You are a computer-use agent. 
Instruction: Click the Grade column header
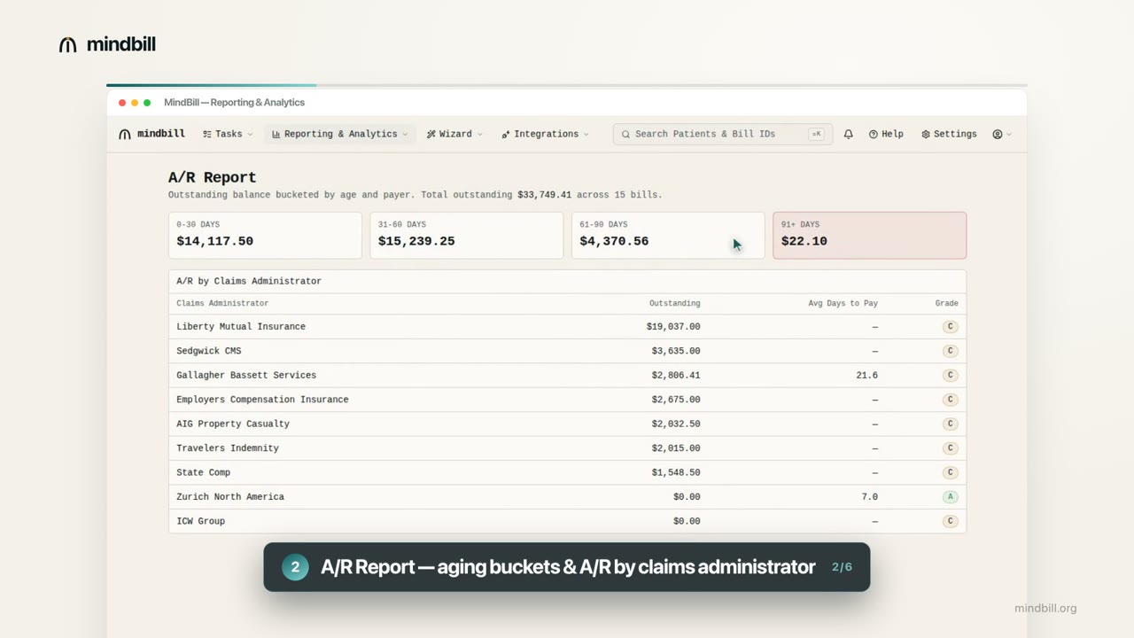coord(946,303)
